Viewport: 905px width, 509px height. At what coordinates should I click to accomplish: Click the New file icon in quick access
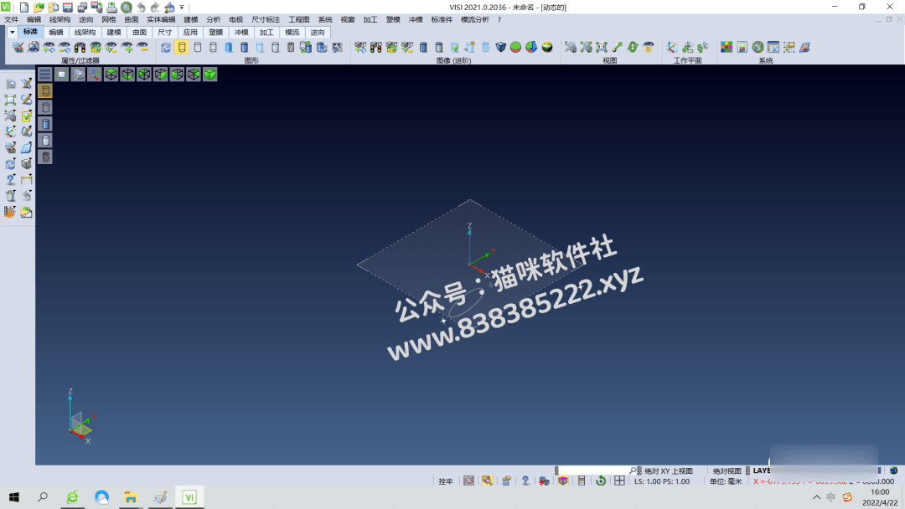click(x=24, y=8)
